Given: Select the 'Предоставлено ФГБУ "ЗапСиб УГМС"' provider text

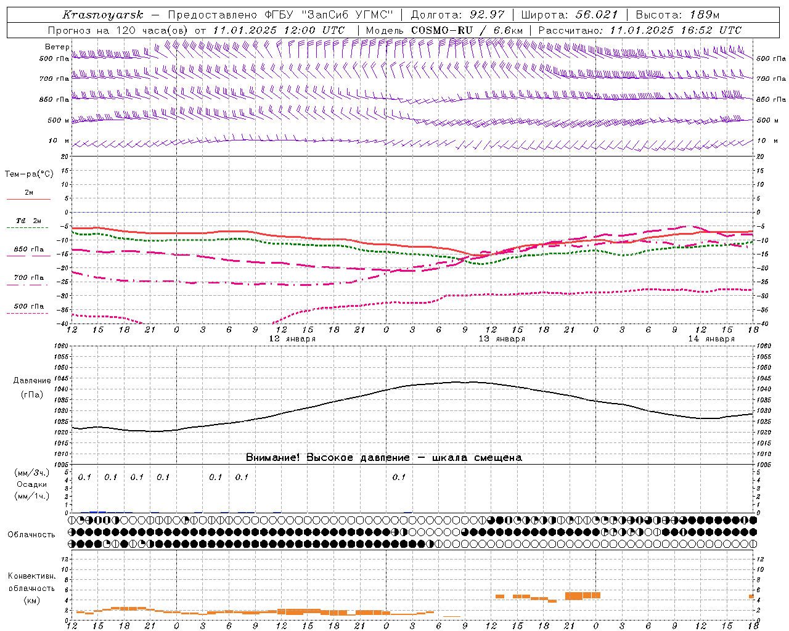Looking at the screenshot, I should pos(280,15).
